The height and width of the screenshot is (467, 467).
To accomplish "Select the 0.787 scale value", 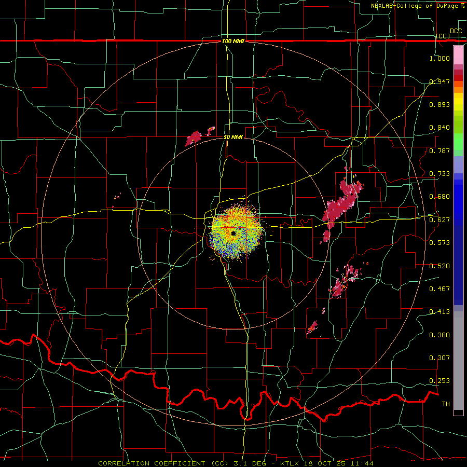I will tap(439, 150).
